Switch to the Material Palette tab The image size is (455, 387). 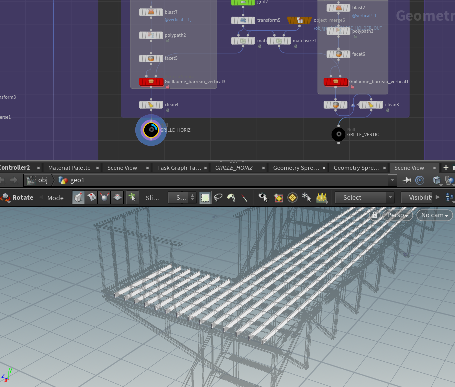pyautogui.click(x=69, y=168)
